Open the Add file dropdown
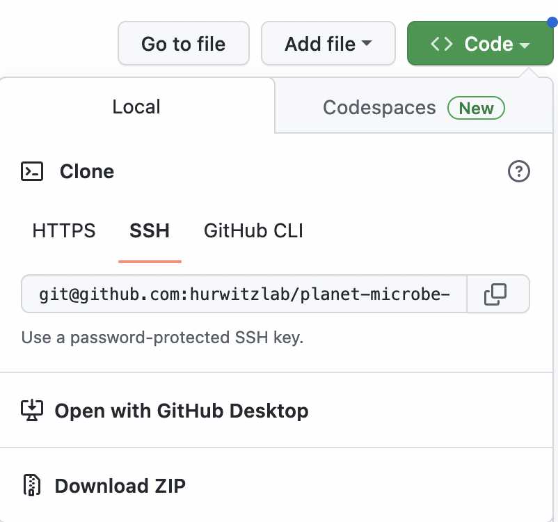This screenshot has width=558, height=522. pyautogui.click(x=328, y=43)
